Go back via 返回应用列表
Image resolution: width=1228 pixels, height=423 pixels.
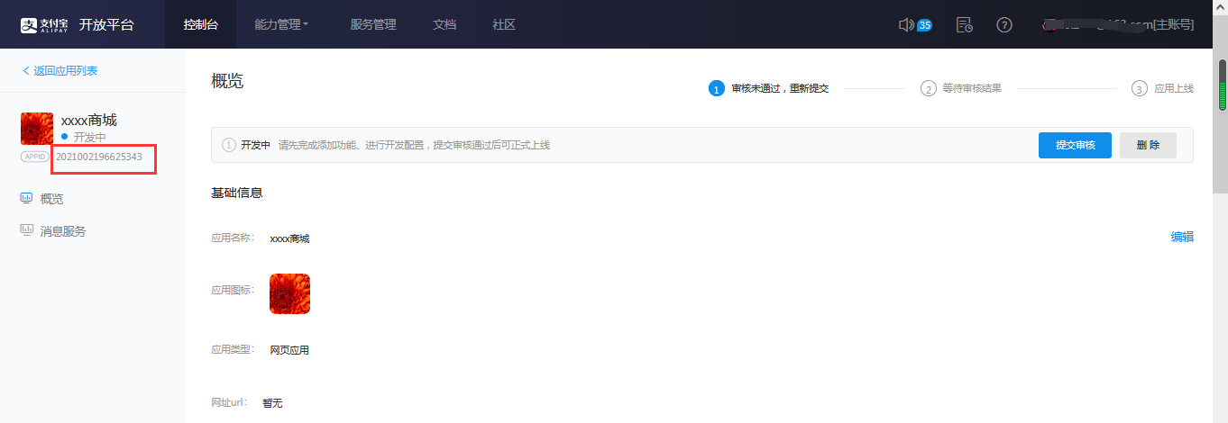pos(60,70)
